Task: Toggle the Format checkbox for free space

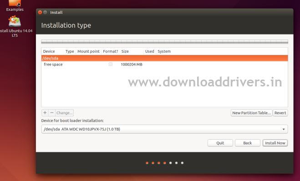Action: pyautogui.click(x=111, y=64)
